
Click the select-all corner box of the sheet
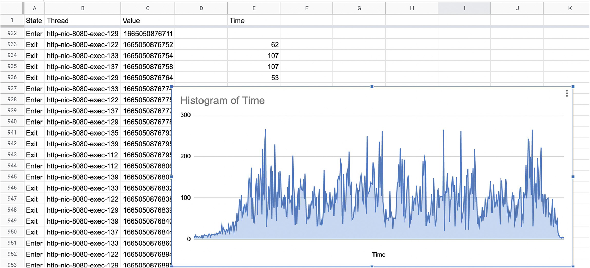[x=12, y=8]
